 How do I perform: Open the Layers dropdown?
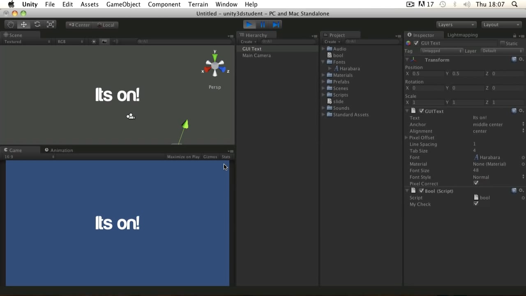[455, 25]
